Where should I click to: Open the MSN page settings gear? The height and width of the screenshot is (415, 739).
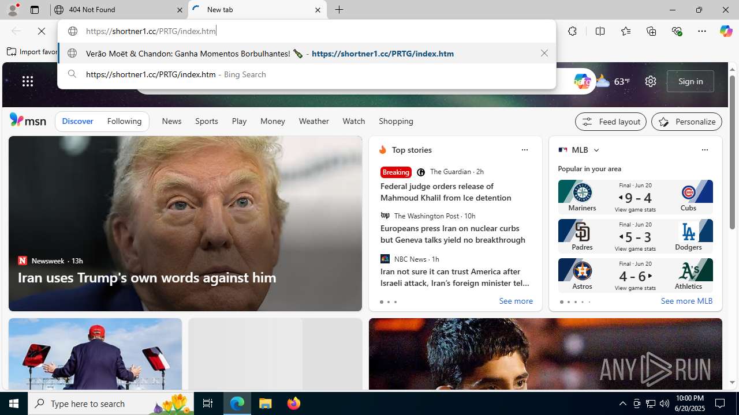(x=651, y=81)
